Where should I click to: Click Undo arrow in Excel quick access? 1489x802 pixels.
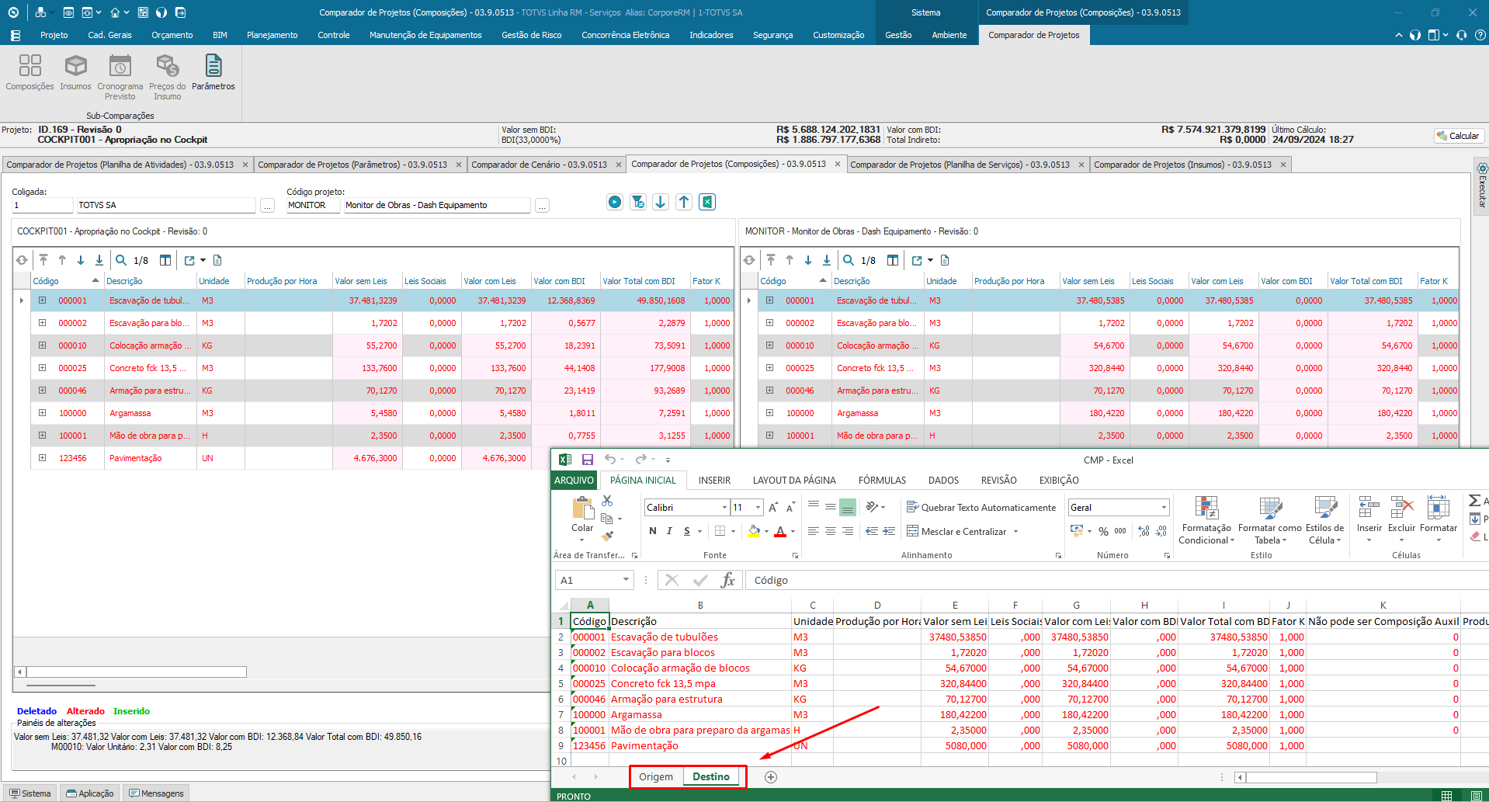pyautogui.click(x=610, y=460)
